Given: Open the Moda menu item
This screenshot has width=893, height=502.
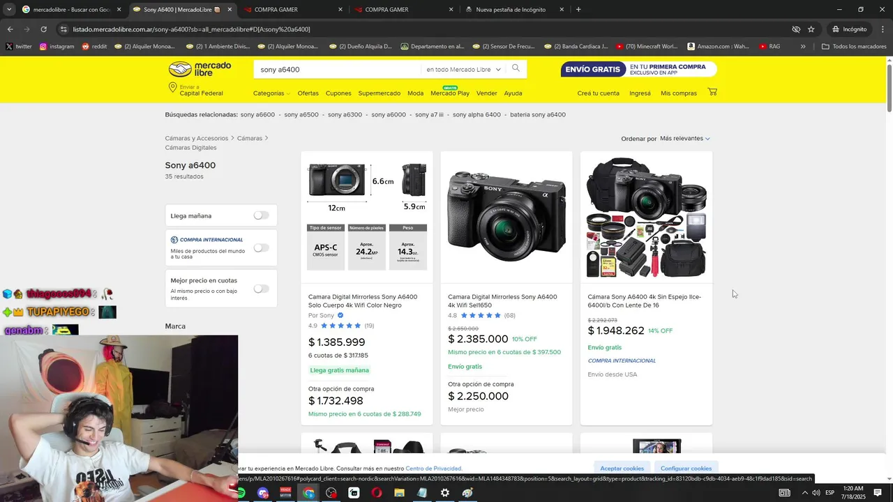Looking at the screenshot, I should (x=416, y=93).
